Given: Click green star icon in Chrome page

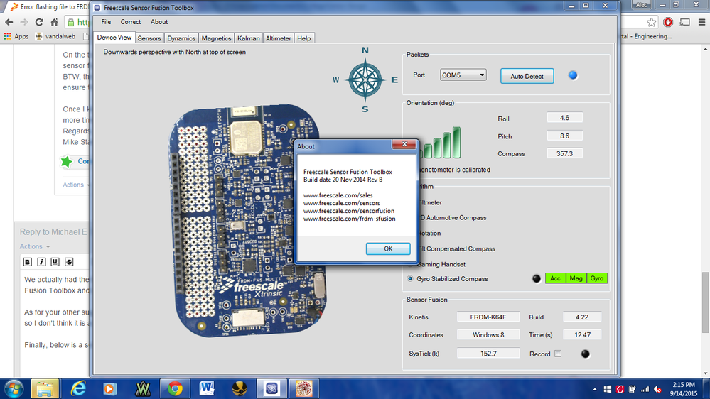Looking at the screenshot, I should (67, 161).
